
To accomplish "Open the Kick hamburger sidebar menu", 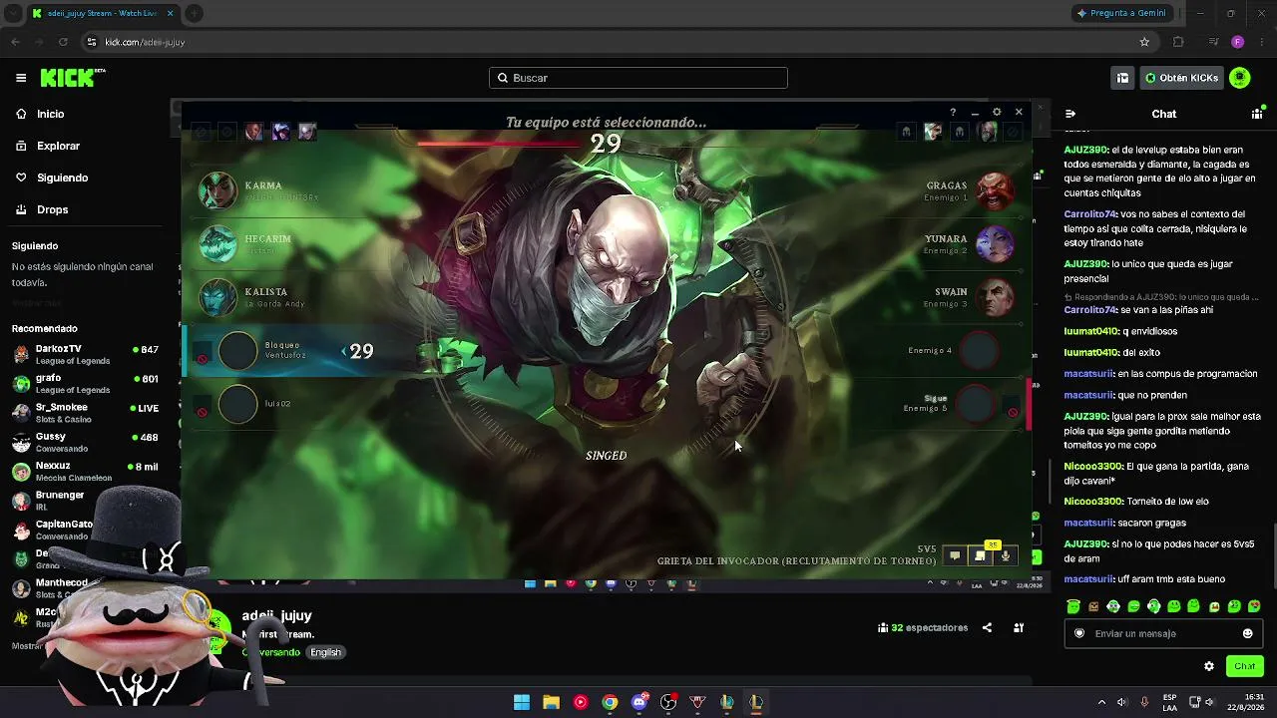I will point(21,78).
